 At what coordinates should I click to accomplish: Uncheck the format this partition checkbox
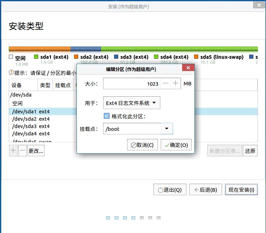click(107, 116)
